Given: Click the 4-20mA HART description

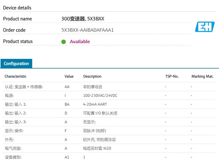Looking at the screenshot, I should pos(95,104).
